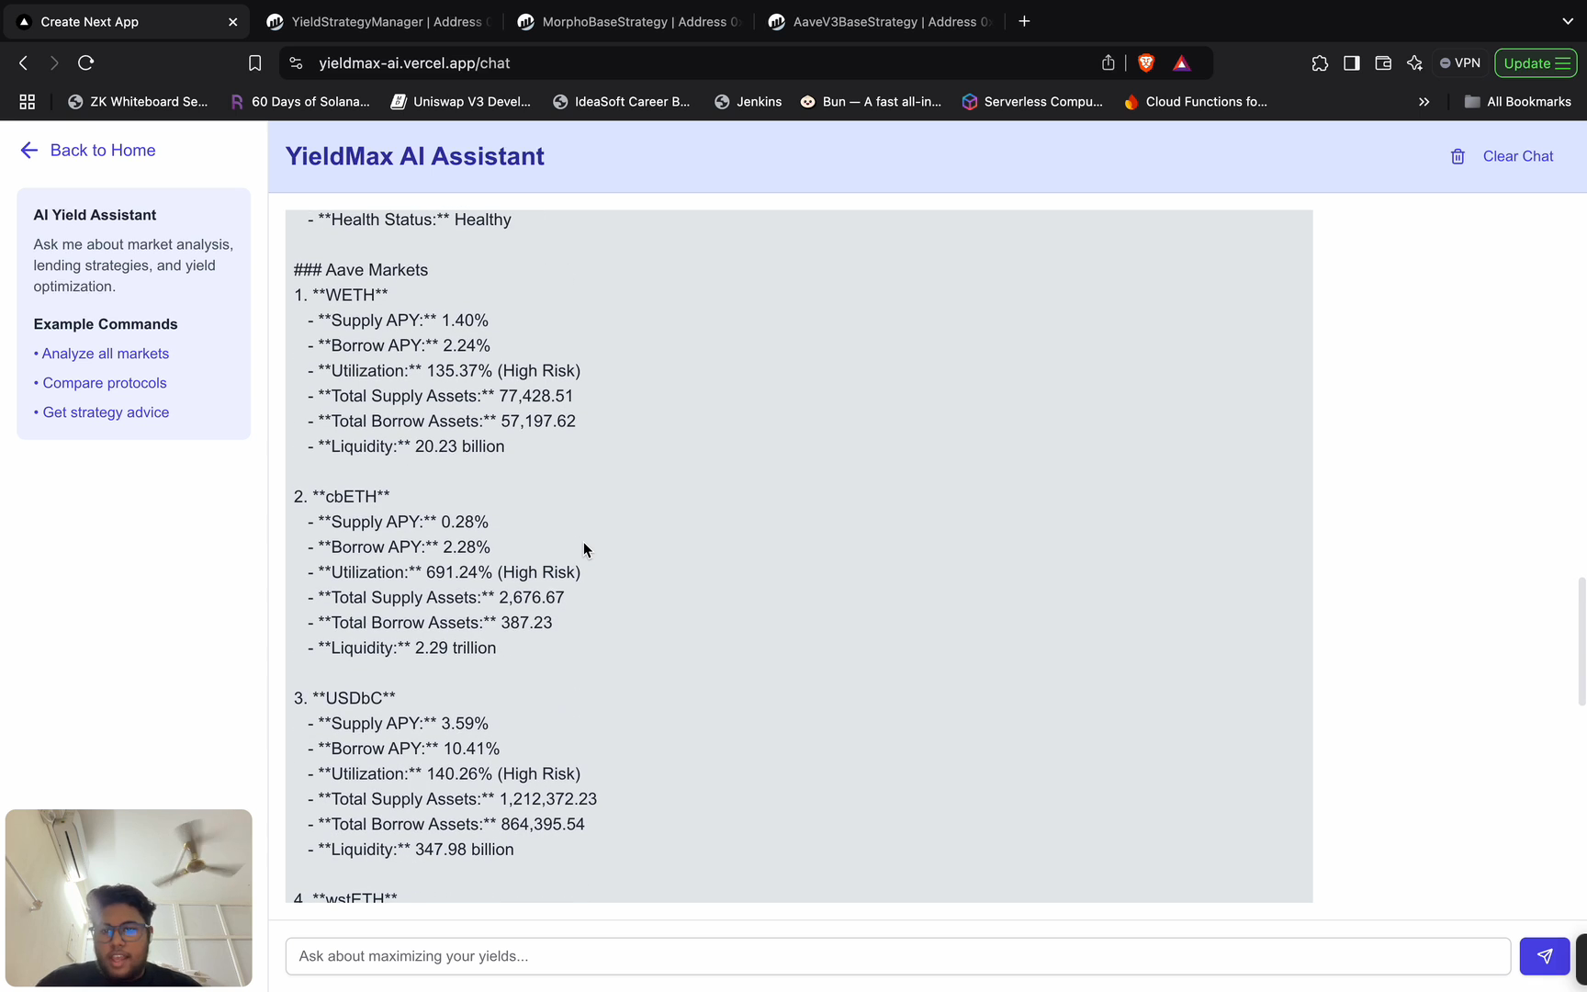The width and height of the screenshot is (1587, 992).
Task: Expand hidden bookmarks with double chevron
Action: (1424, 102)
